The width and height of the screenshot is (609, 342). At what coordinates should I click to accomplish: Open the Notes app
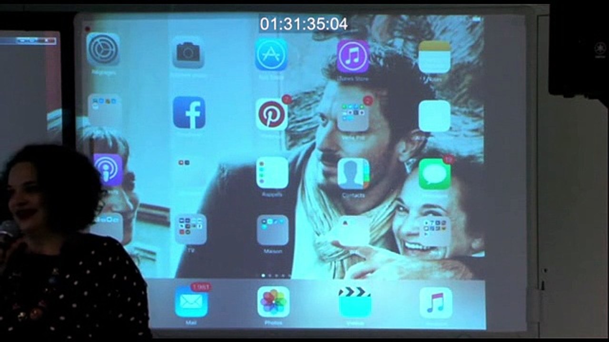(434, 57)
